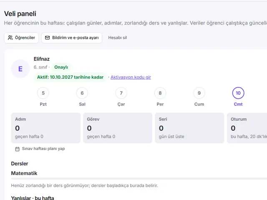Click the Onaylı status badge
This screenshot has width=267, height=200.
61,67
